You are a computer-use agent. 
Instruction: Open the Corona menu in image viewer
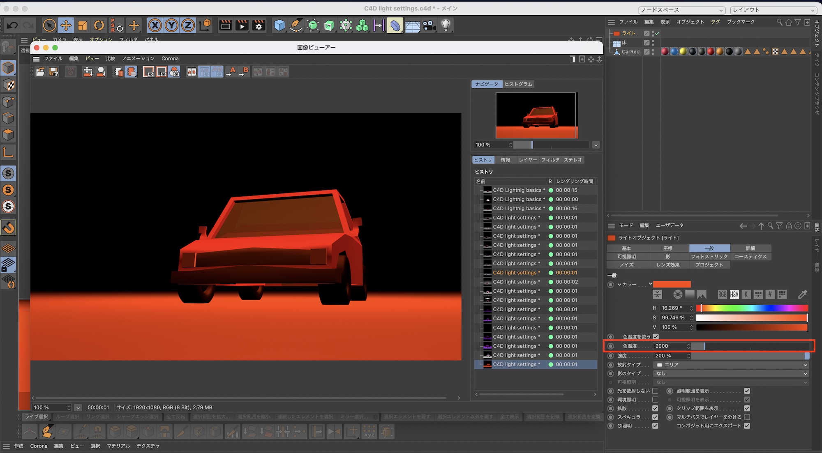[x=170, y=59]
